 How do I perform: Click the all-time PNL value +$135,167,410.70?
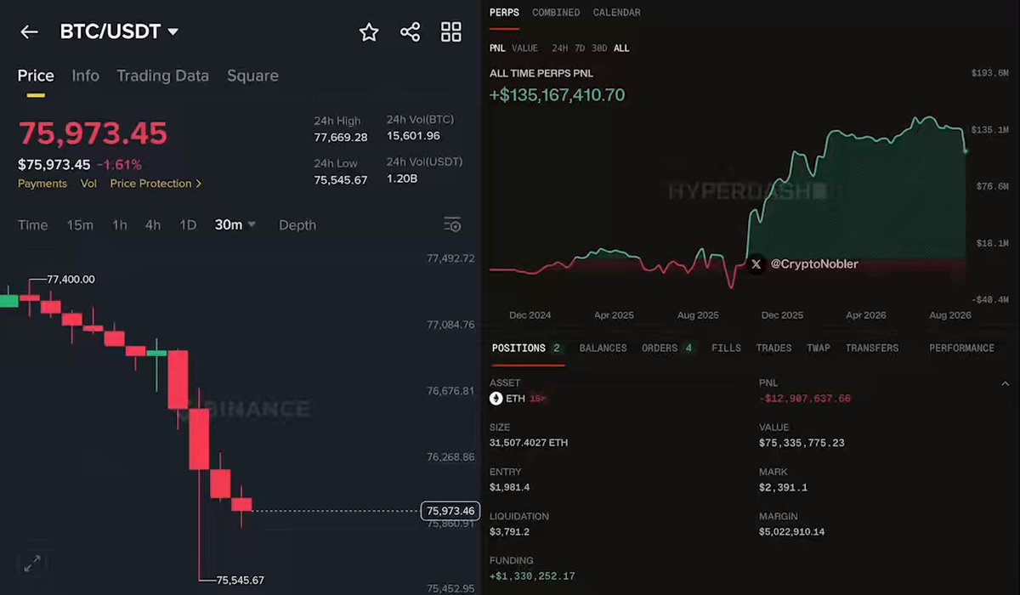557,94
